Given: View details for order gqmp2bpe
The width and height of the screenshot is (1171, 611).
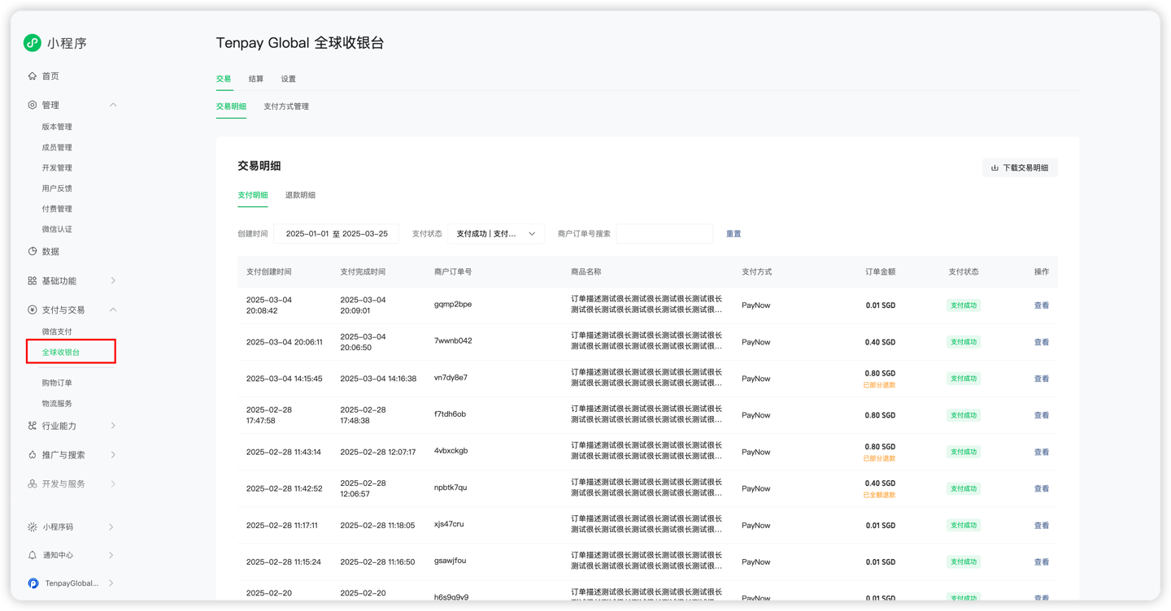Looking at the screenshot, I should (1041, 305).
